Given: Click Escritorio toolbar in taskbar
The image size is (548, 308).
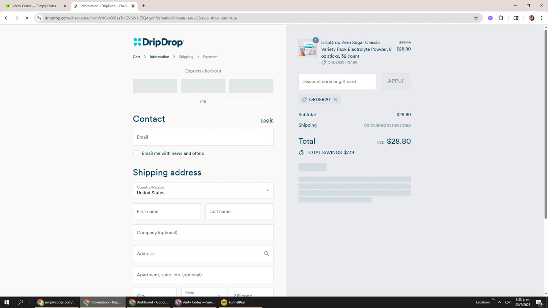Looking at the screenshot, I should tap(483, 302).
